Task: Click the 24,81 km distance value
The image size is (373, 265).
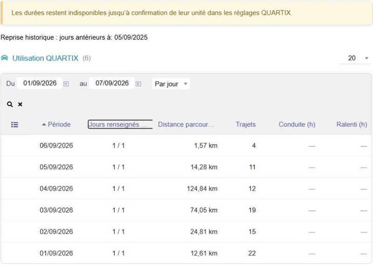Action: click(x=204, y=232)
